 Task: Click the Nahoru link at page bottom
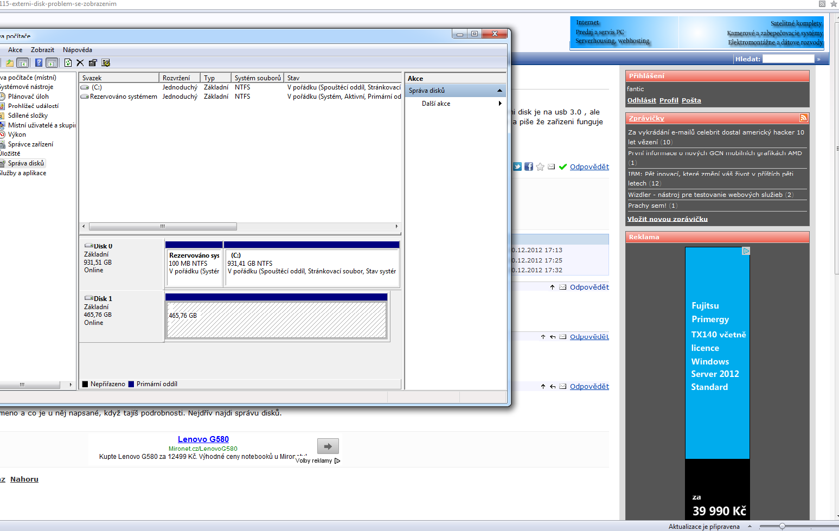[24, 479]
